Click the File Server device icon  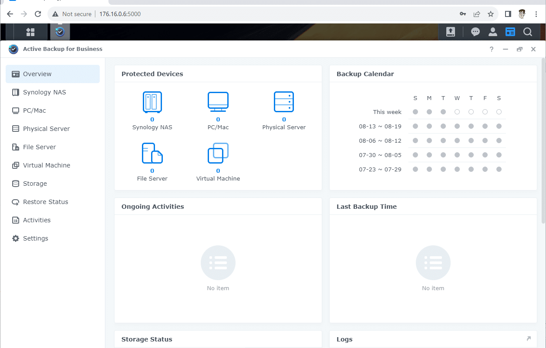coord(152,153)
